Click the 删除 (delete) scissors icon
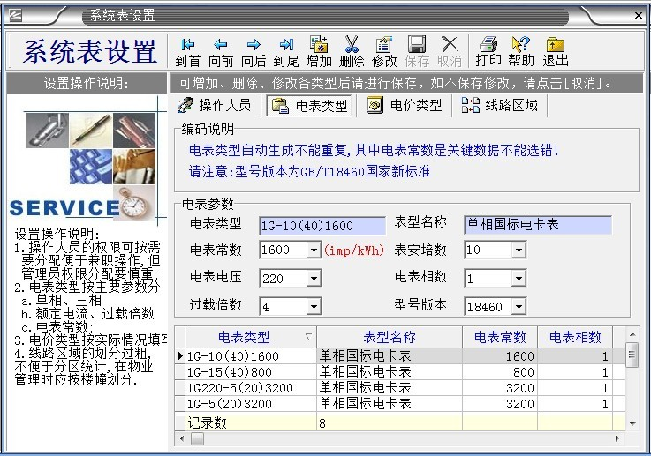The image size is (651, 456). click(352, 45)
